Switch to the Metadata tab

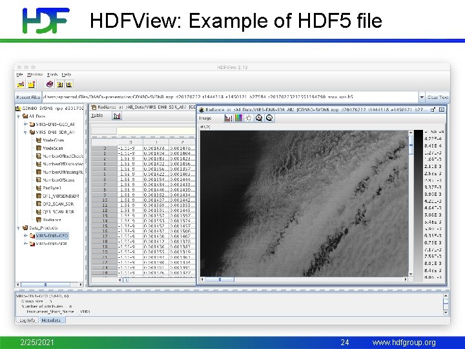point(51,320)
